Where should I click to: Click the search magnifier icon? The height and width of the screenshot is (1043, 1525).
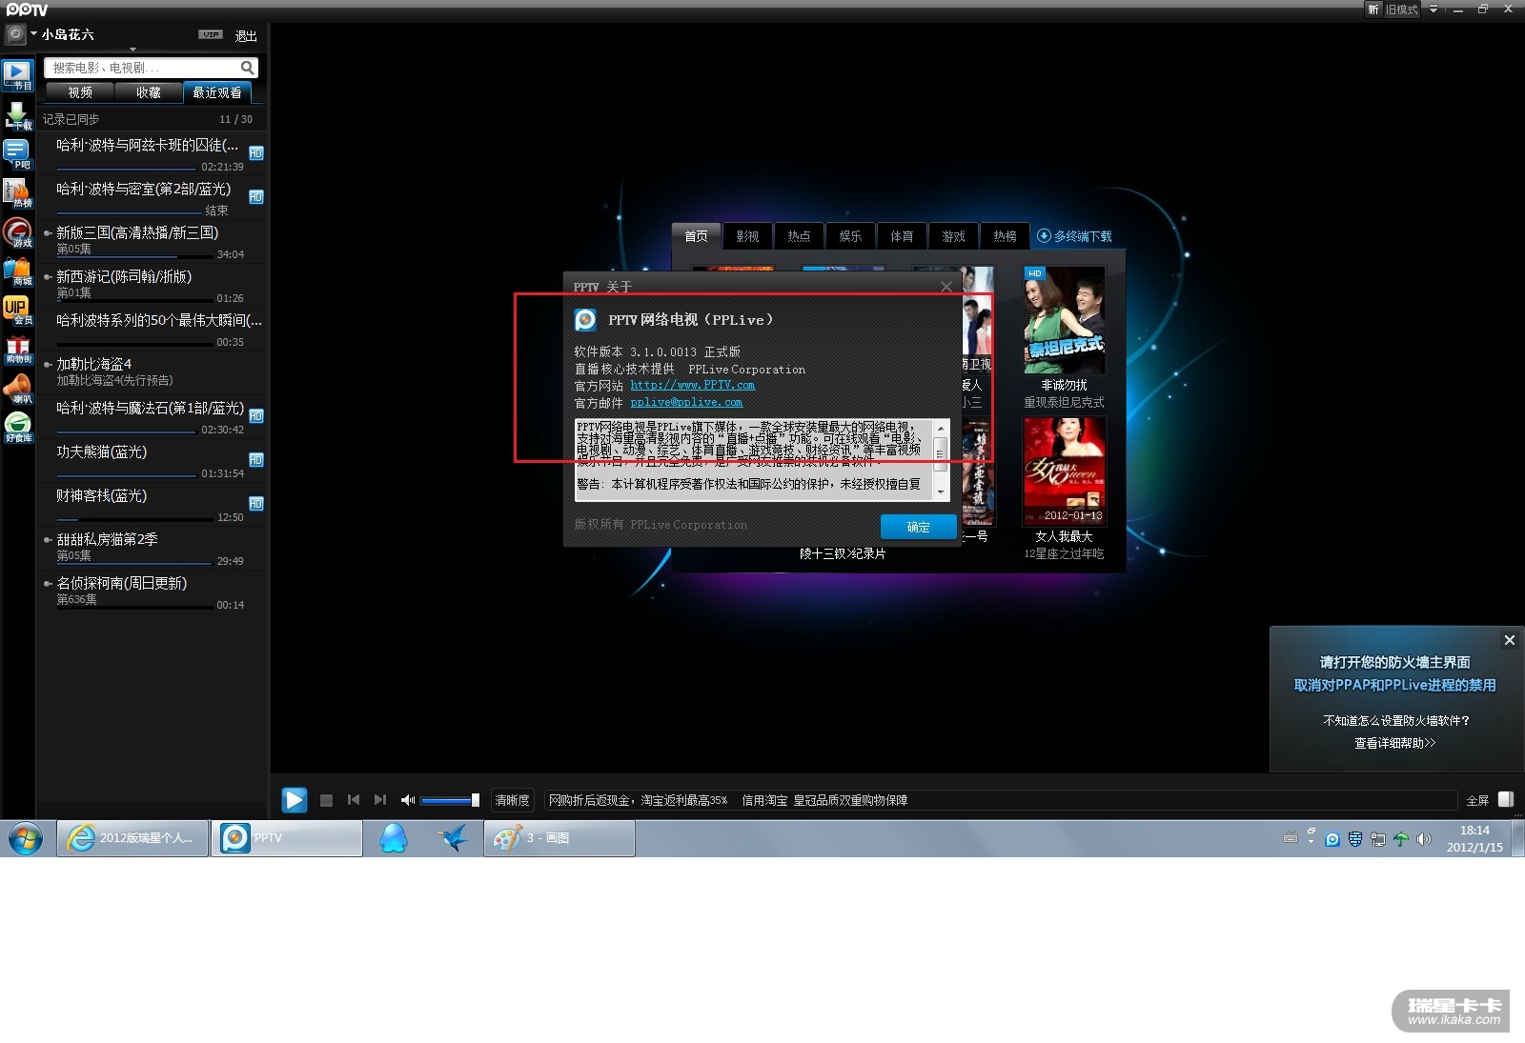[x=247, y=68]
